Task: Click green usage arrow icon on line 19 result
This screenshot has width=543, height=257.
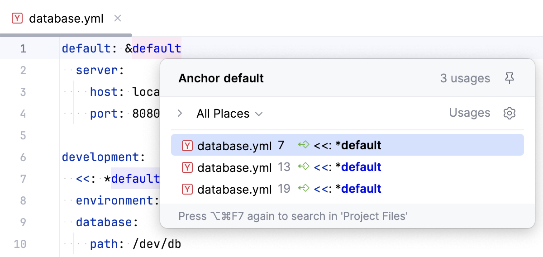Action: (303, 189)
